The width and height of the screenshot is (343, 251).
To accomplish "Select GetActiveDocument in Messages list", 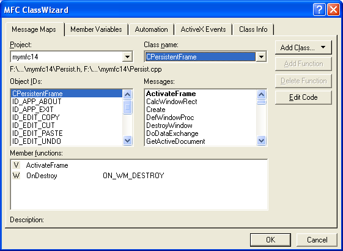I will tap(201, 141).
